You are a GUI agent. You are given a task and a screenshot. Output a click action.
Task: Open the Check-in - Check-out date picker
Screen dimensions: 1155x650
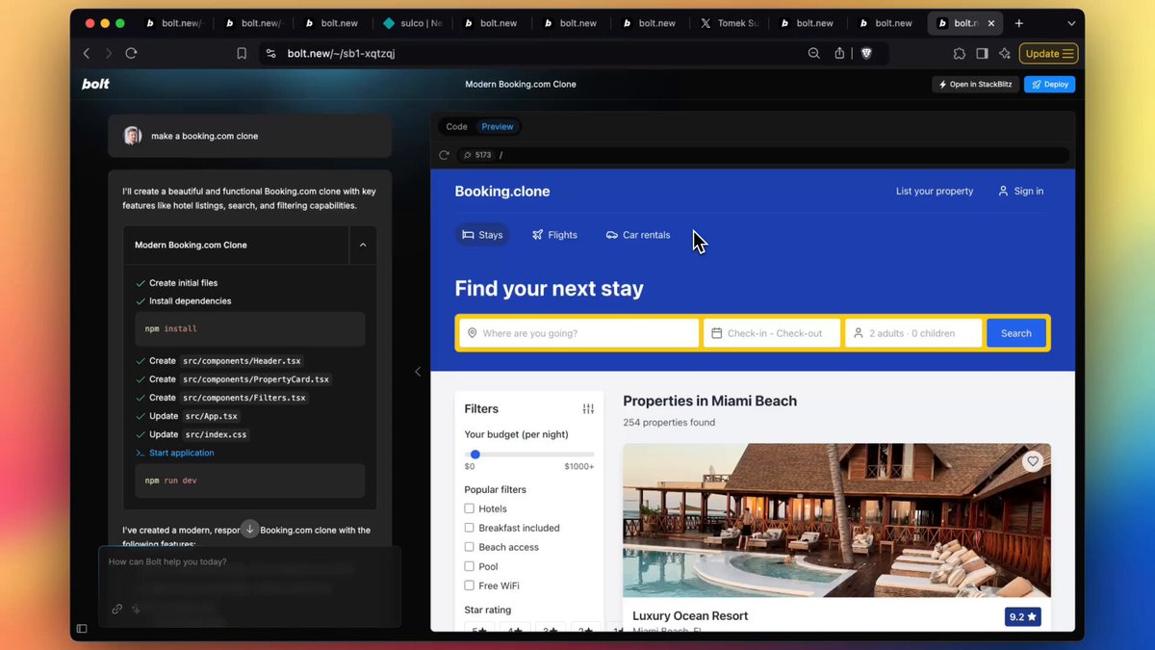coord(772,333)
